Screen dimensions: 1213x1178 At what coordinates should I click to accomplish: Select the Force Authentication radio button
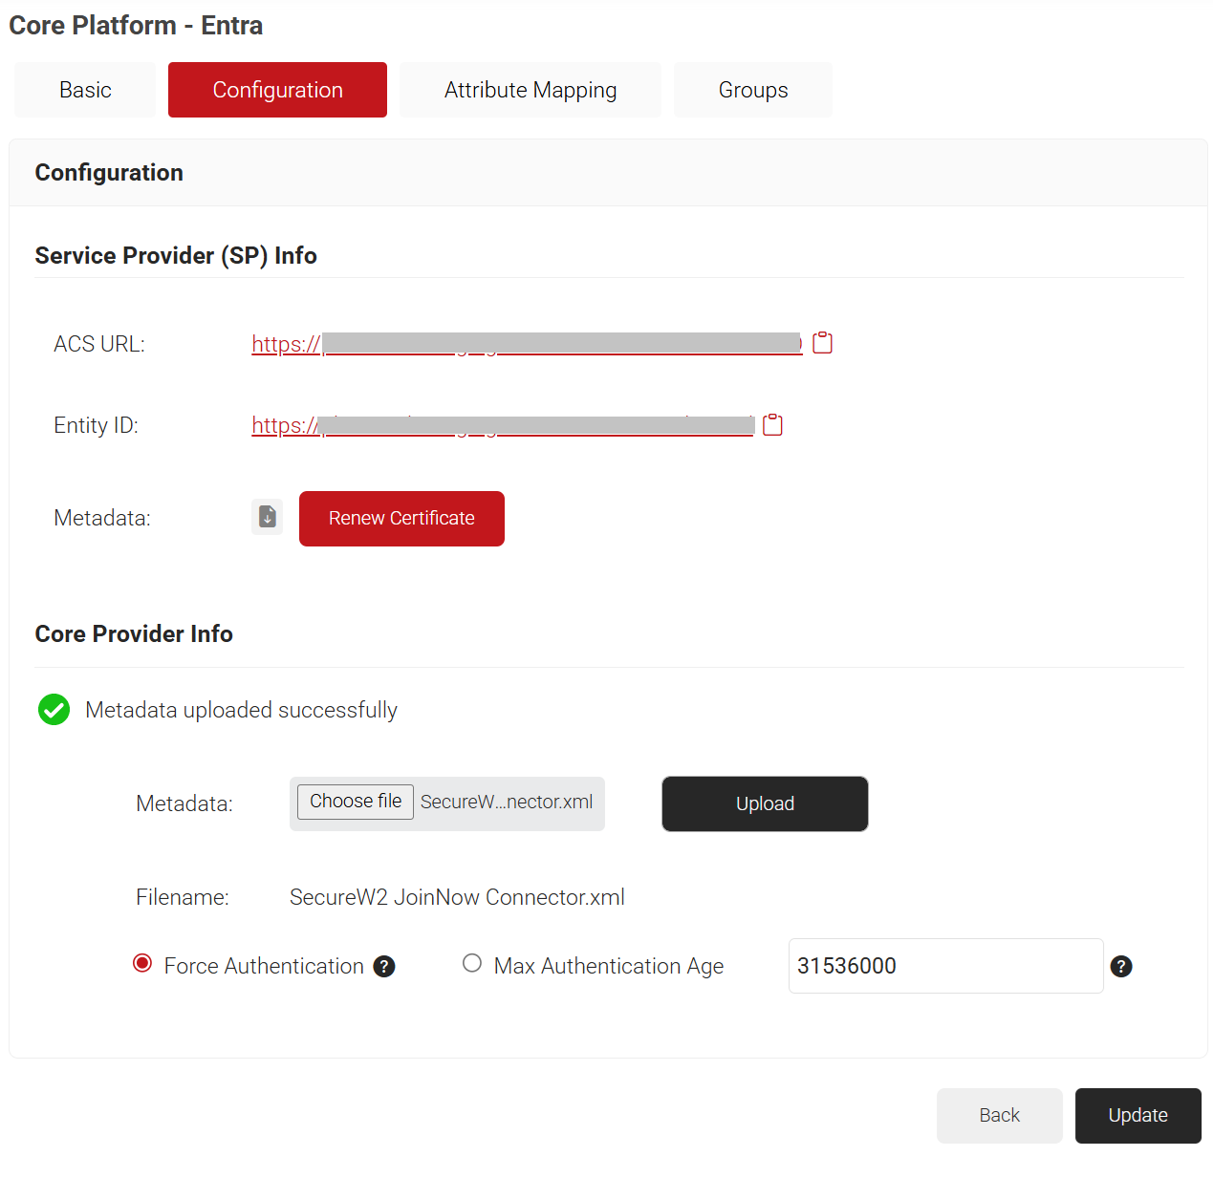pos(142,963)
